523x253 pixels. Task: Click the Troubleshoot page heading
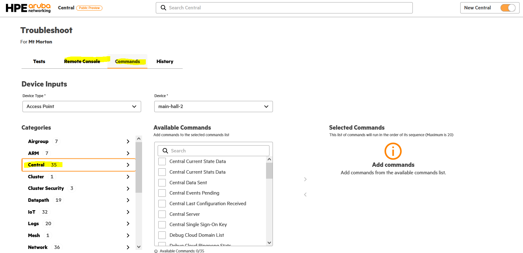[47, 30]
